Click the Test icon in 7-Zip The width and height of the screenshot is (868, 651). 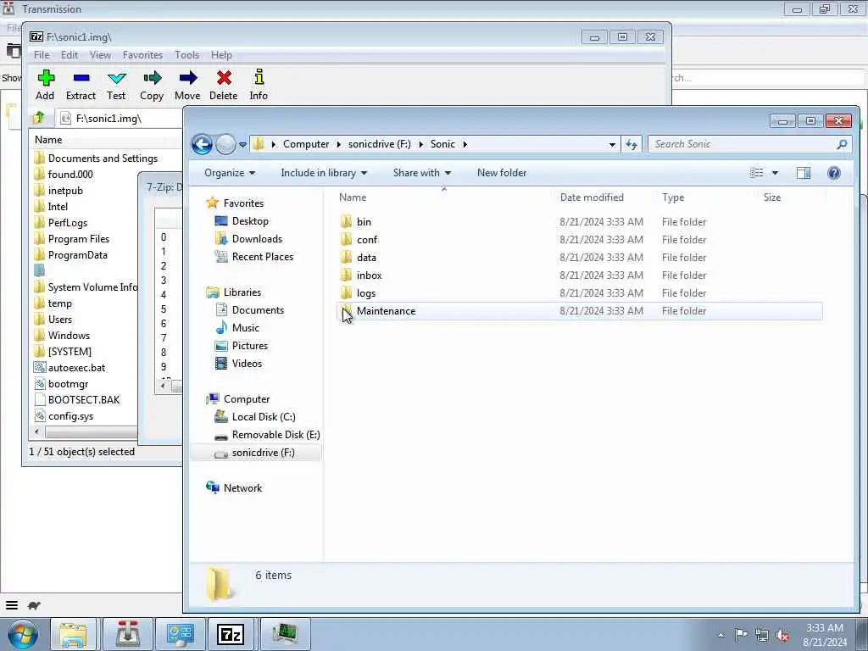coord(116,78)
